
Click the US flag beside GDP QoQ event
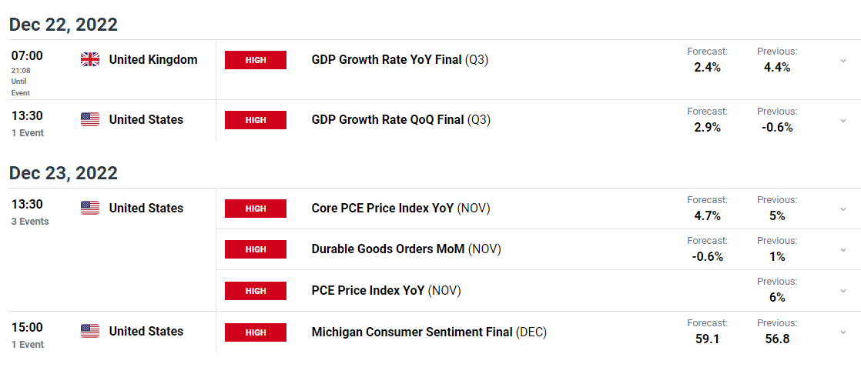90,119
